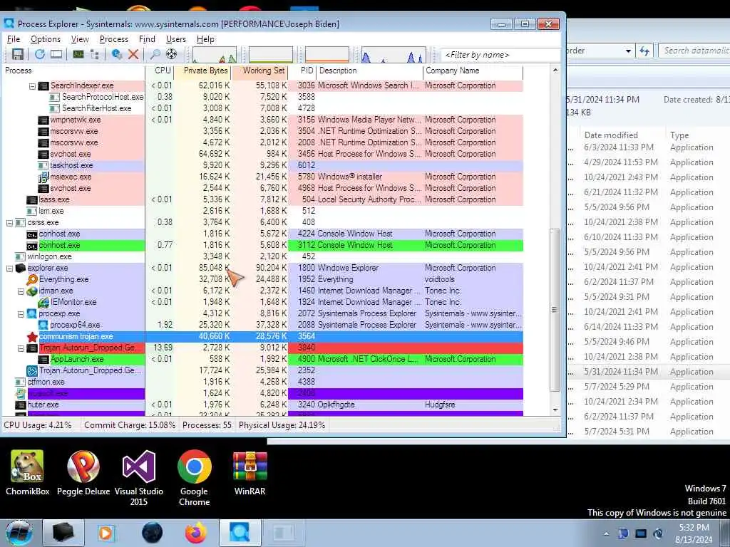Sort by the Process column header
730x547 pixels.
tap(73, 71)
